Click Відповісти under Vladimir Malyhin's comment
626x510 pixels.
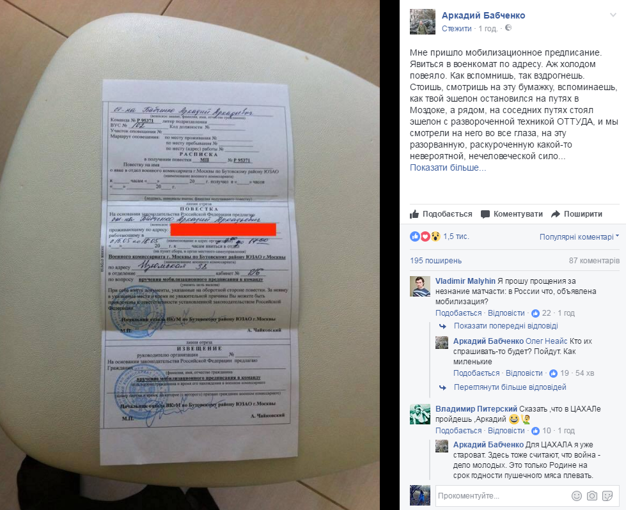(x=506, y=313)
